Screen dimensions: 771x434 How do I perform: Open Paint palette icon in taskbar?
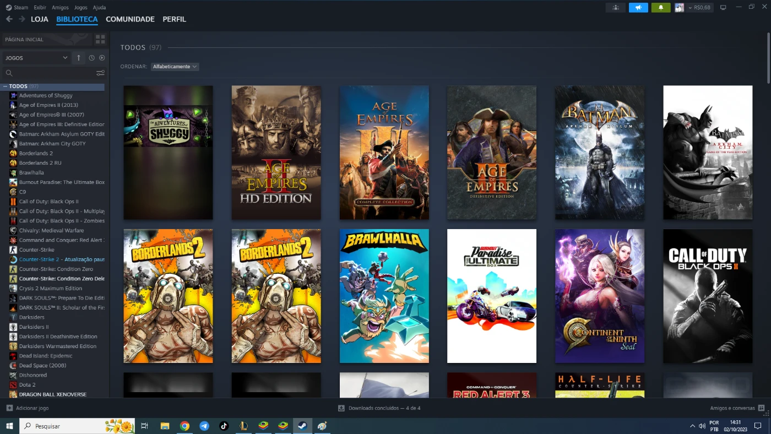(x=322, y=426)
